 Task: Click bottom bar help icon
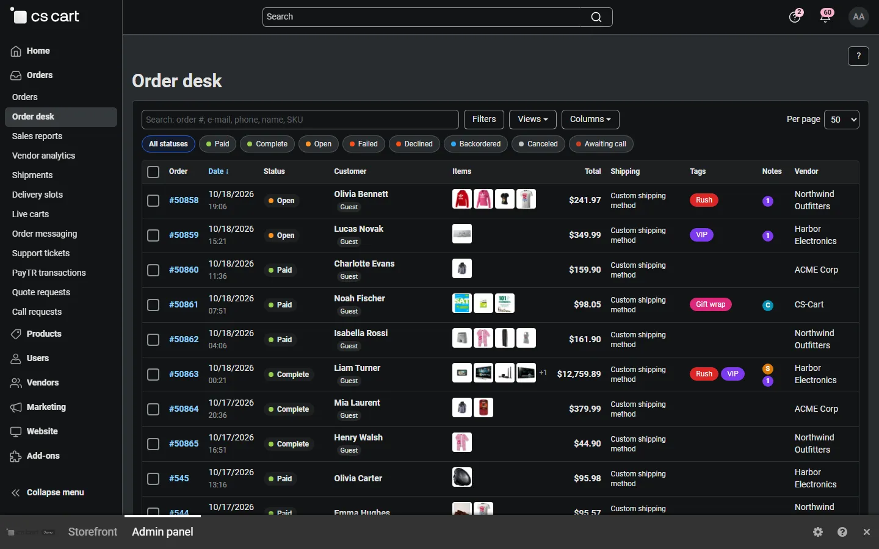(842, 532)
